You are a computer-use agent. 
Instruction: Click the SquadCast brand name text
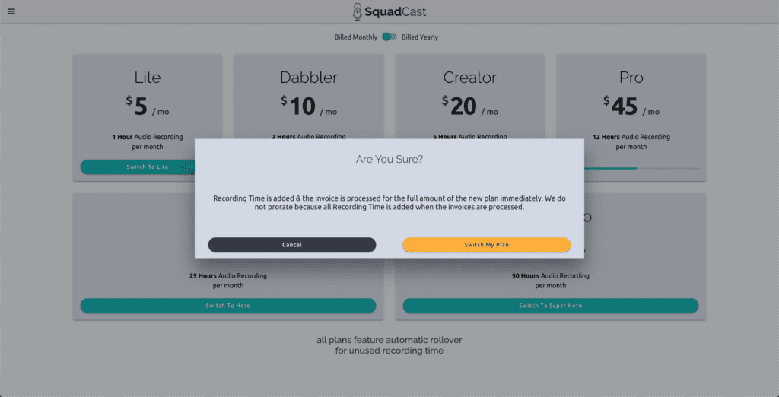pos(396,11)
